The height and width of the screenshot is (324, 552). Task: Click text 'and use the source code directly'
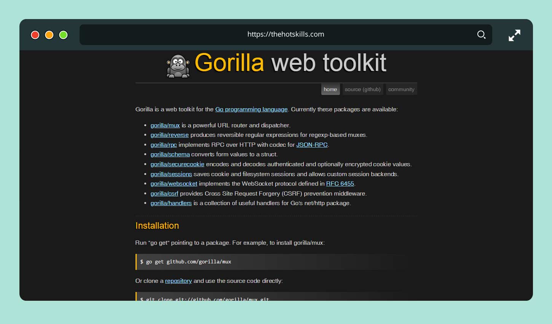pos(238,281)
